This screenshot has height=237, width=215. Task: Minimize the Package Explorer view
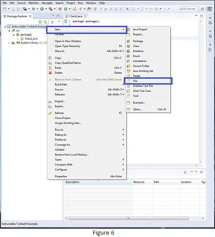tap(53, 16)
